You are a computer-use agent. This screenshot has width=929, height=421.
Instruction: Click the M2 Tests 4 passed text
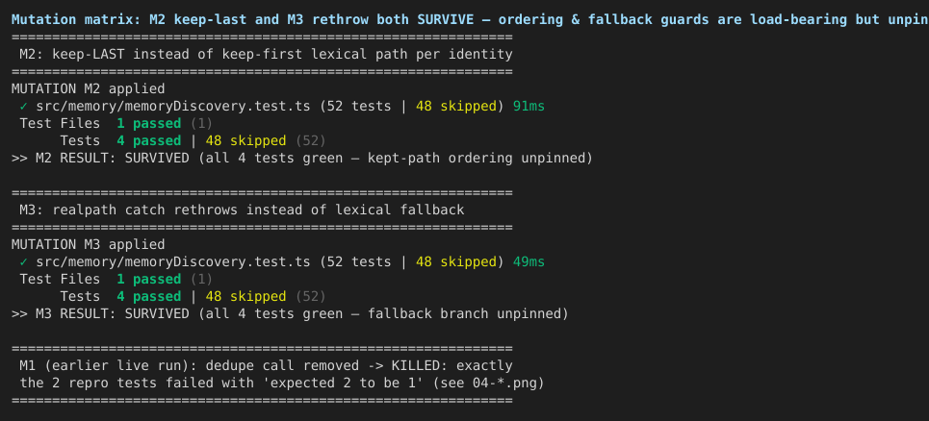click(148, 140)
